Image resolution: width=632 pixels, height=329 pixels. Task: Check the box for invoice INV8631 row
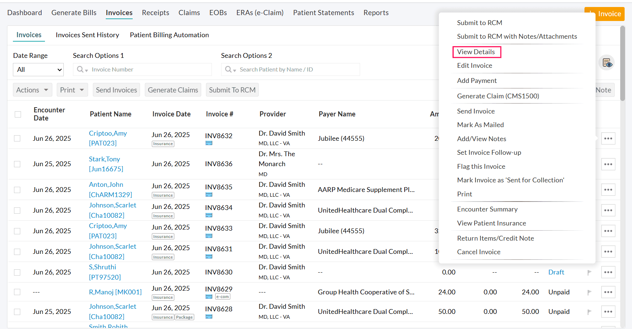(x=17, y=252)
